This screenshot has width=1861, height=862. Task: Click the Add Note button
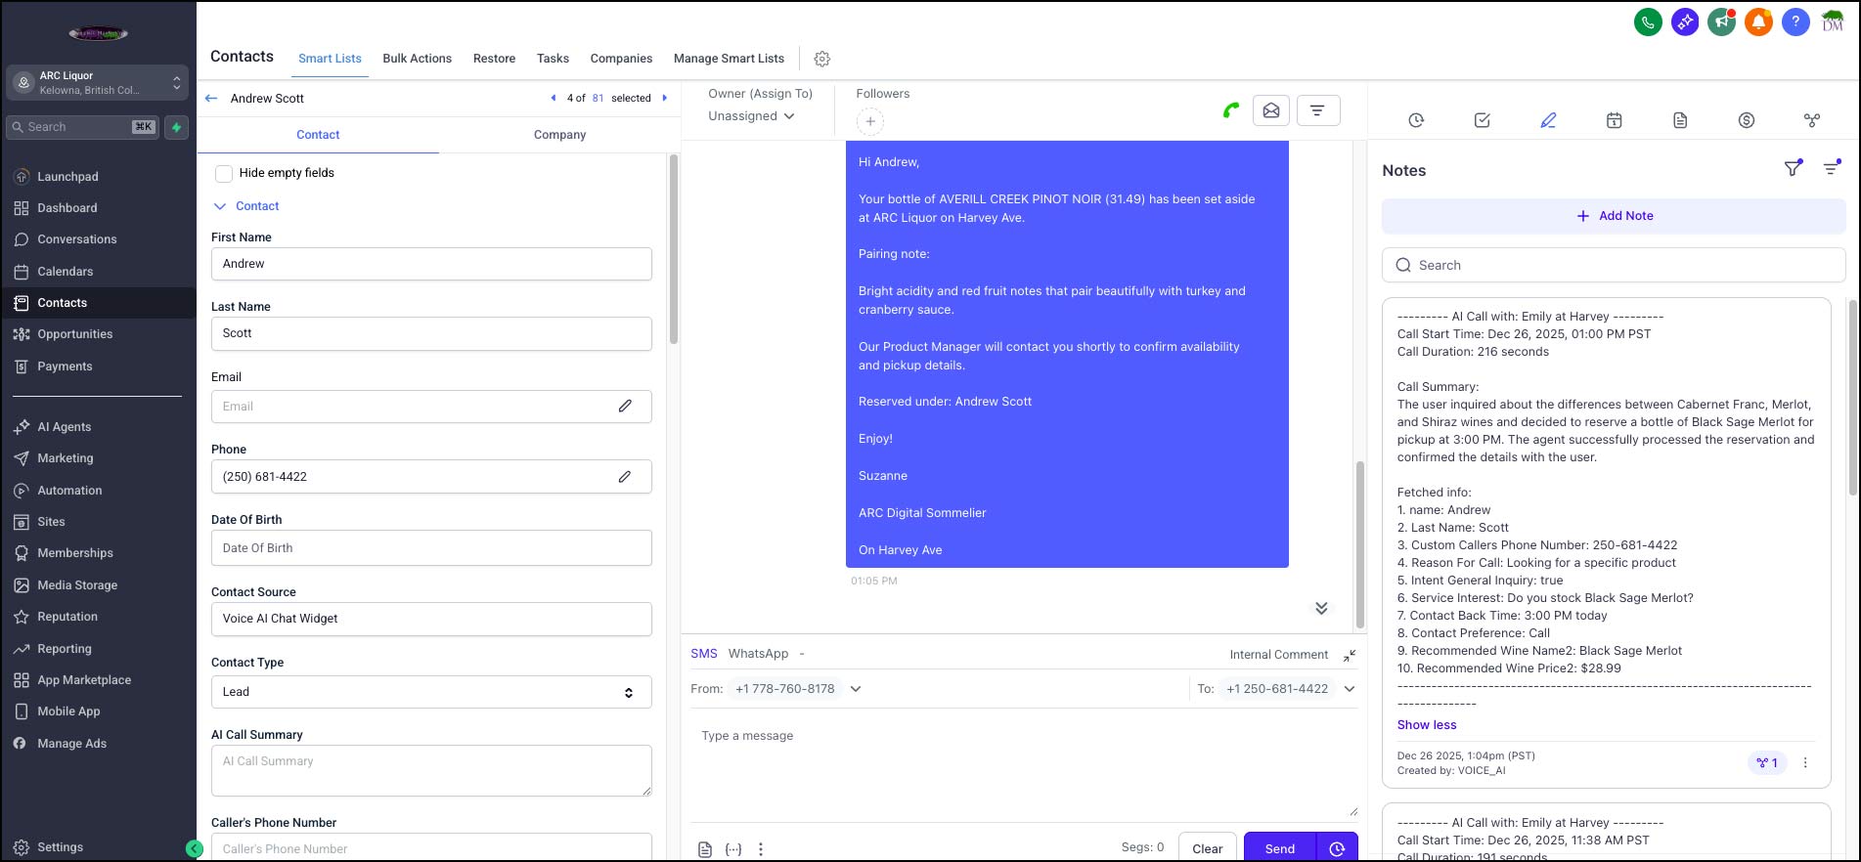(x=1613, y=216)
